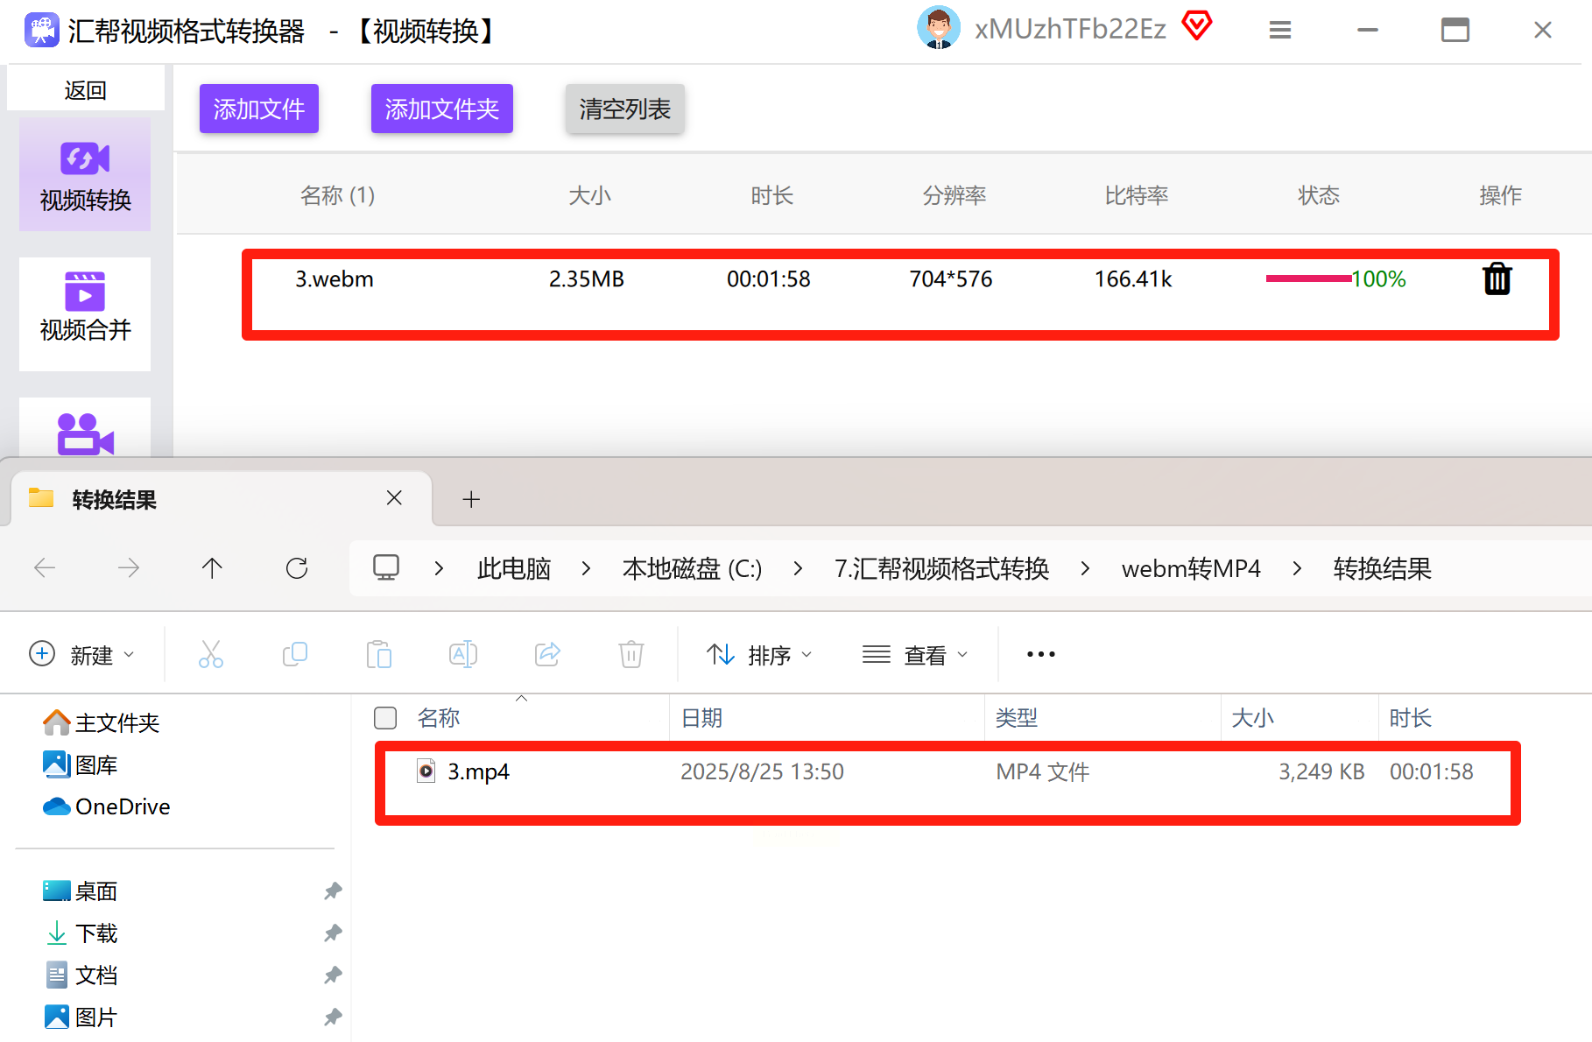This screenshot has height=1042, width=1592.
Task: Open the hamburger menu in title bar
Action: click(1280, 30)
